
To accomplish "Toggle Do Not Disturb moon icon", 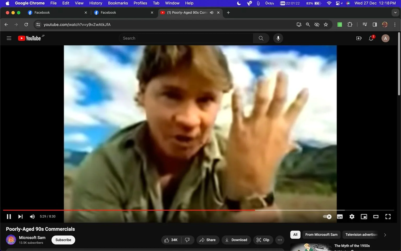I will pos(239,3).
